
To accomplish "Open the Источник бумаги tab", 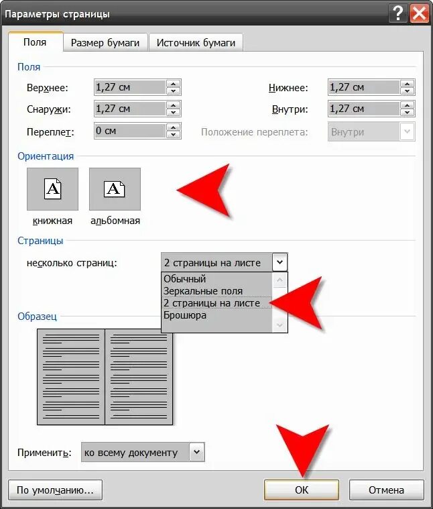I will [196, 43].
